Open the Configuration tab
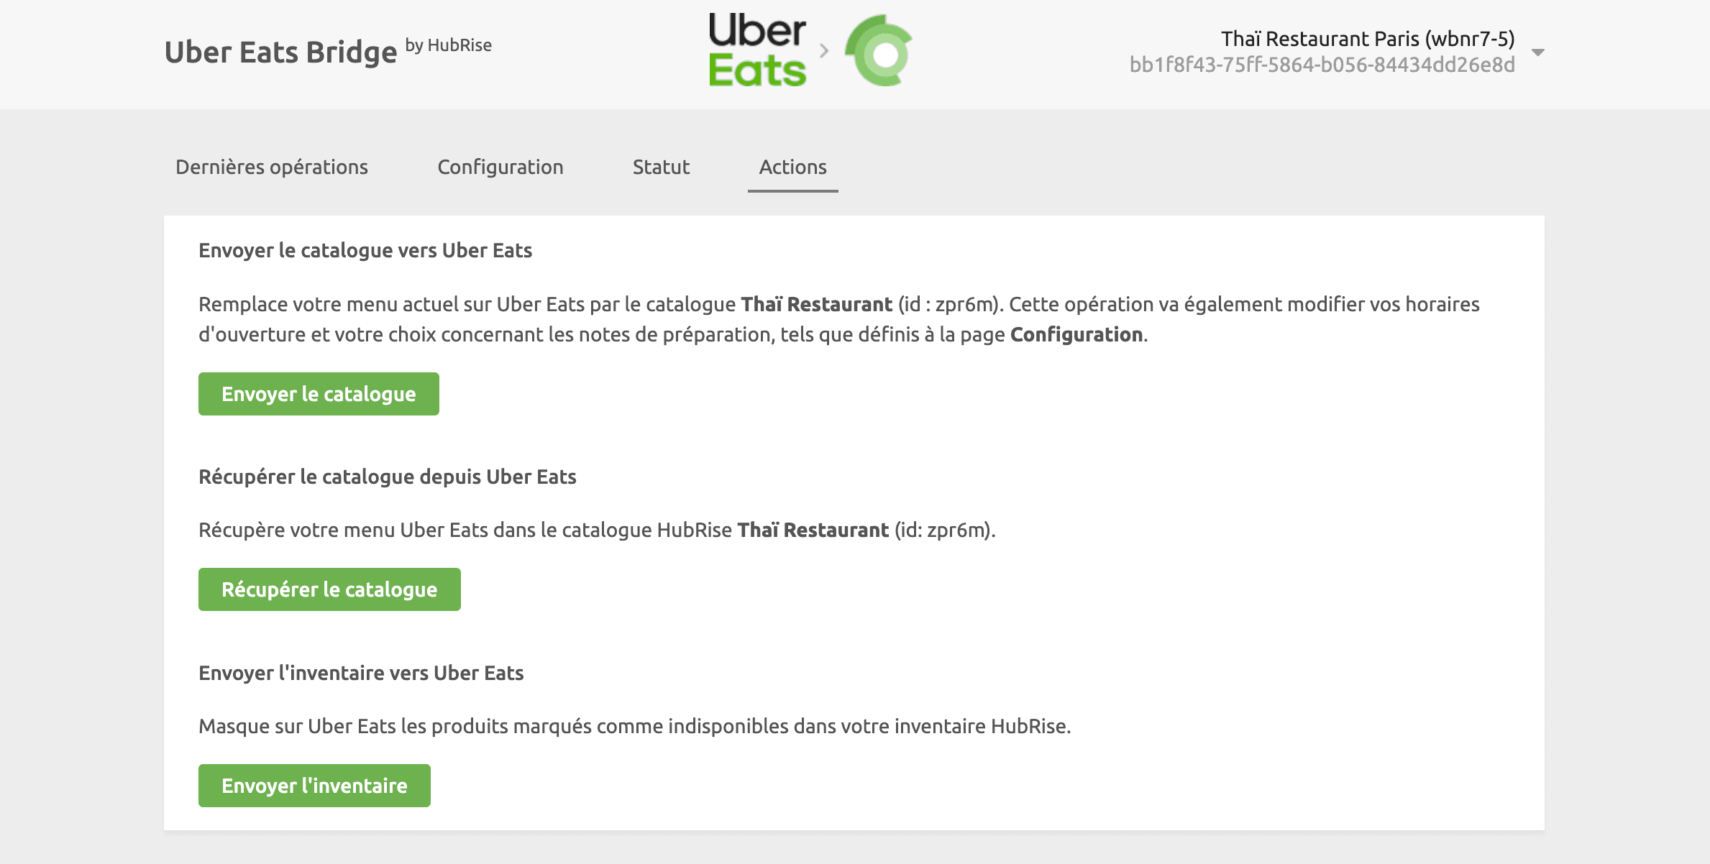Viewport: 1710px width, 864px height. (x=500, y=167)
